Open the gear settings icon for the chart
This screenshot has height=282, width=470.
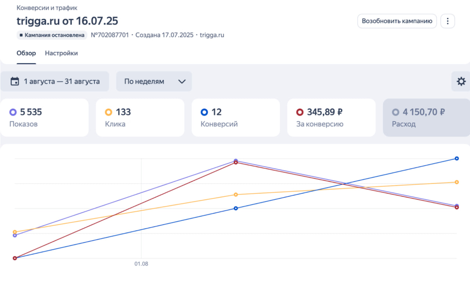[461, 82]
